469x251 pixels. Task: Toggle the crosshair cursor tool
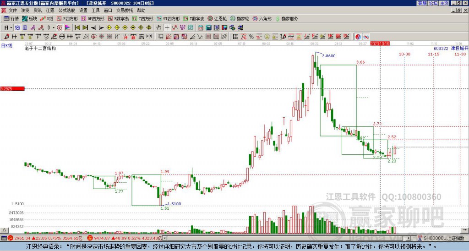pyautogui.click(x=167, y=27)
